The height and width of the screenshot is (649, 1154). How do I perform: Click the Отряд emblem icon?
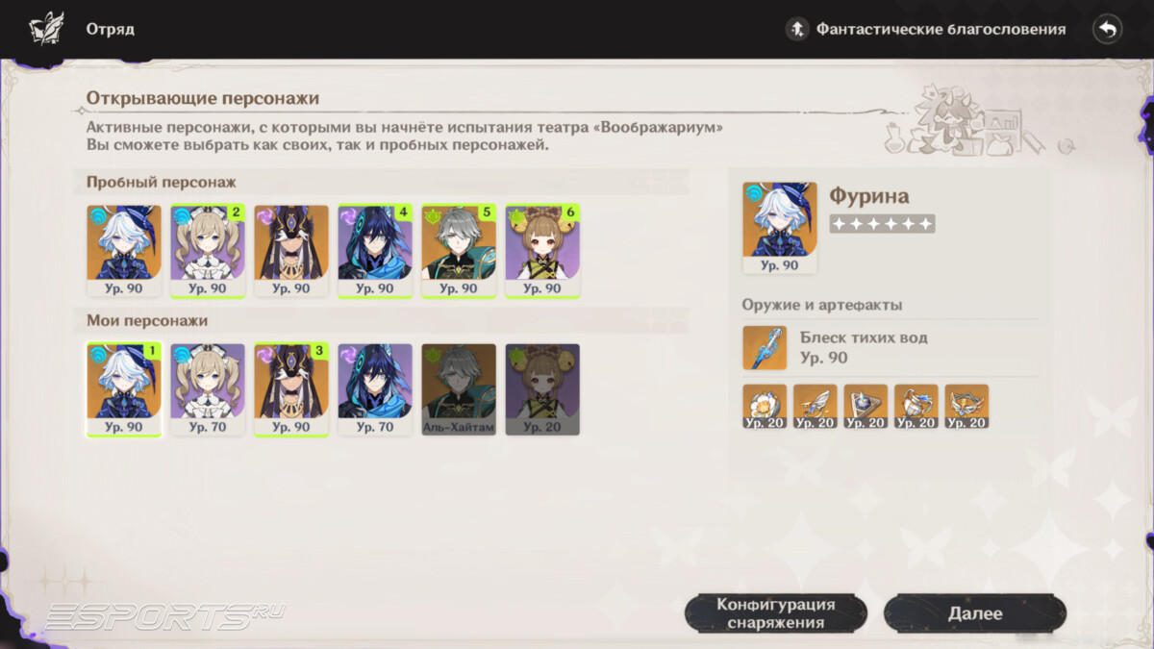pyautogui.click(x=45, y=29)
